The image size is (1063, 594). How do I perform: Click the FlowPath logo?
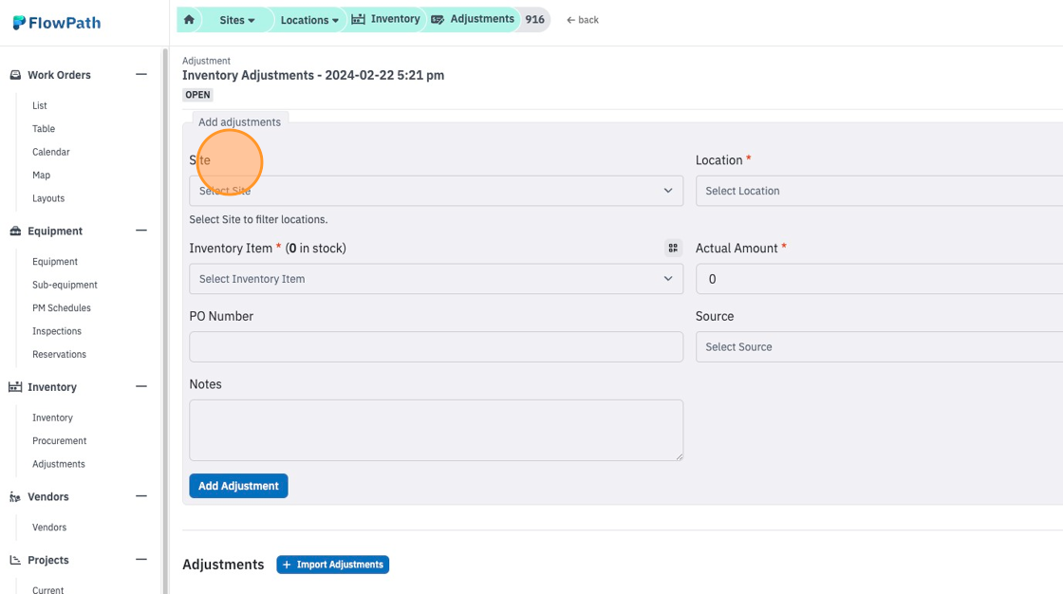click(x=57, y=23)
